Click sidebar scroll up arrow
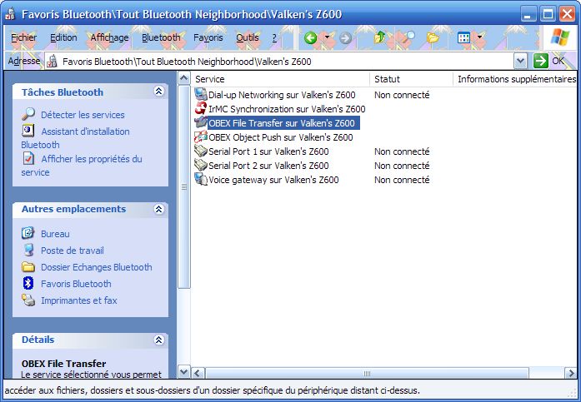The width and height of the screenshot is (581, 402). pyautogui.click(x=183, y=78)
